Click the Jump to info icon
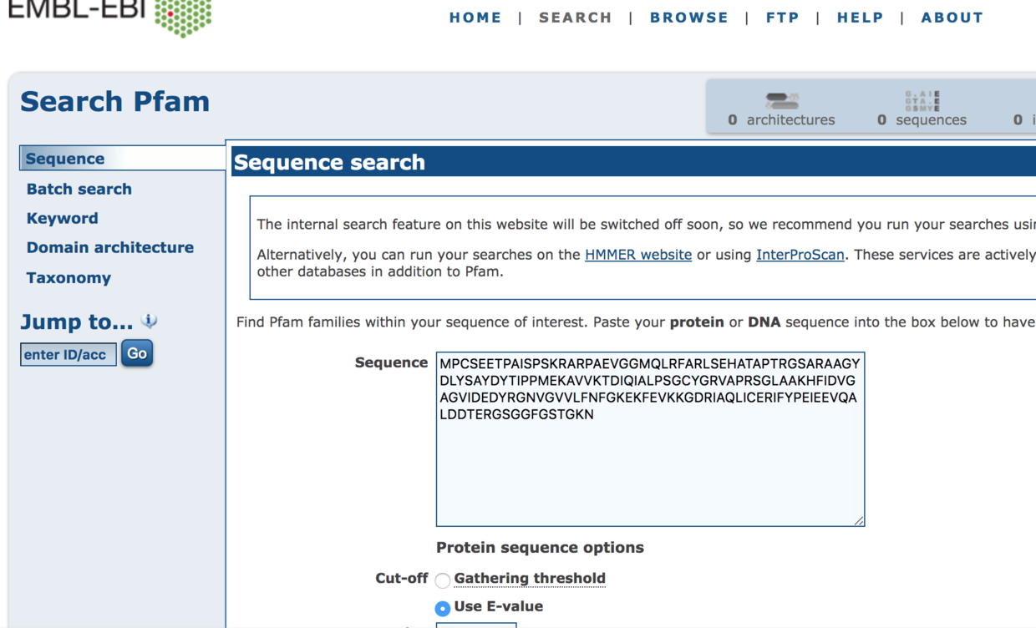The image size is (1036, 628). [x=150, y=321]
